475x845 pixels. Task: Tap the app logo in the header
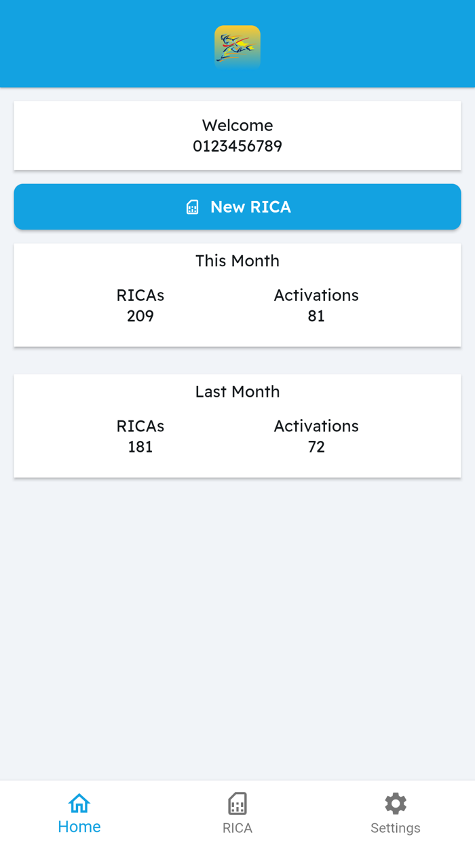pos(237,46)
